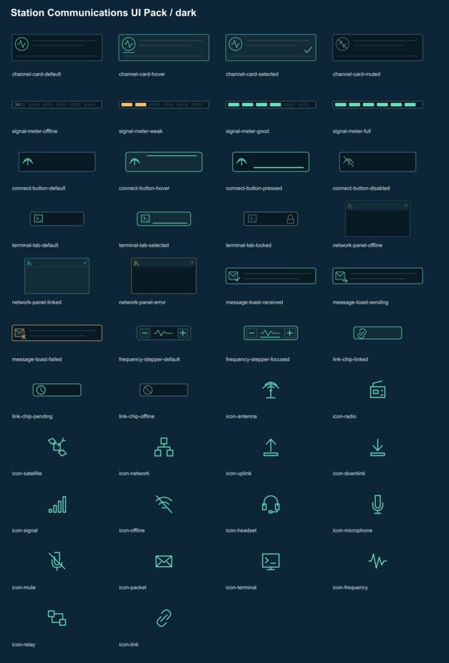Click the signal-meter-good bar
The image size is (449, 663).
pyautogui.click(x=270, y=104)
